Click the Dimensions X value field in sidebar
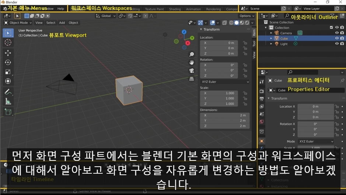 coord(225,115)
